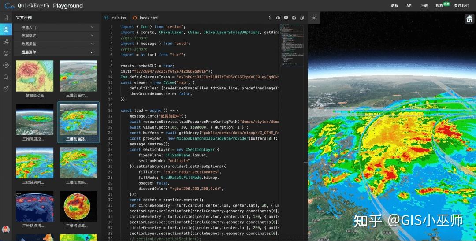
Task: Click the layout panel icon in editor toolbar
Action: pyautogui.click(x=286, y=18)
